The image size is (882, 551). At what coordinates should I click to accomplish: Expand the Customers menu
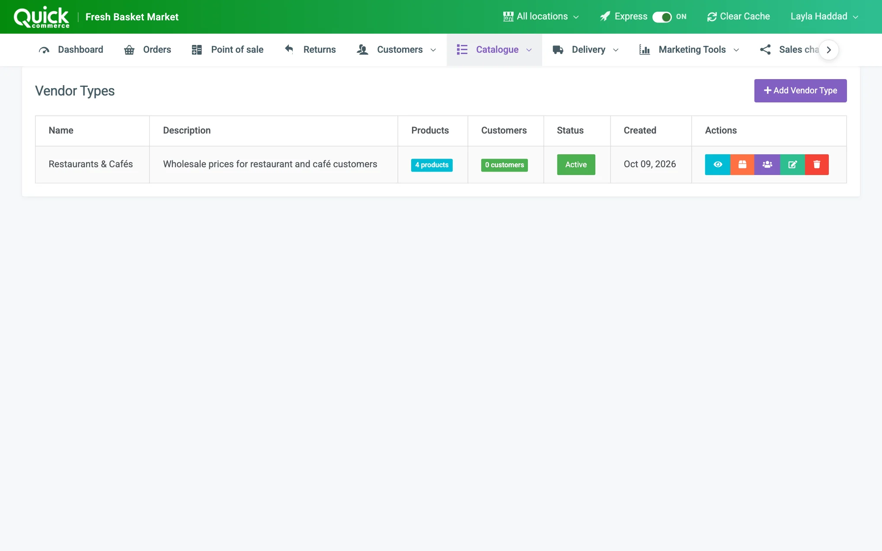(396, 50)
